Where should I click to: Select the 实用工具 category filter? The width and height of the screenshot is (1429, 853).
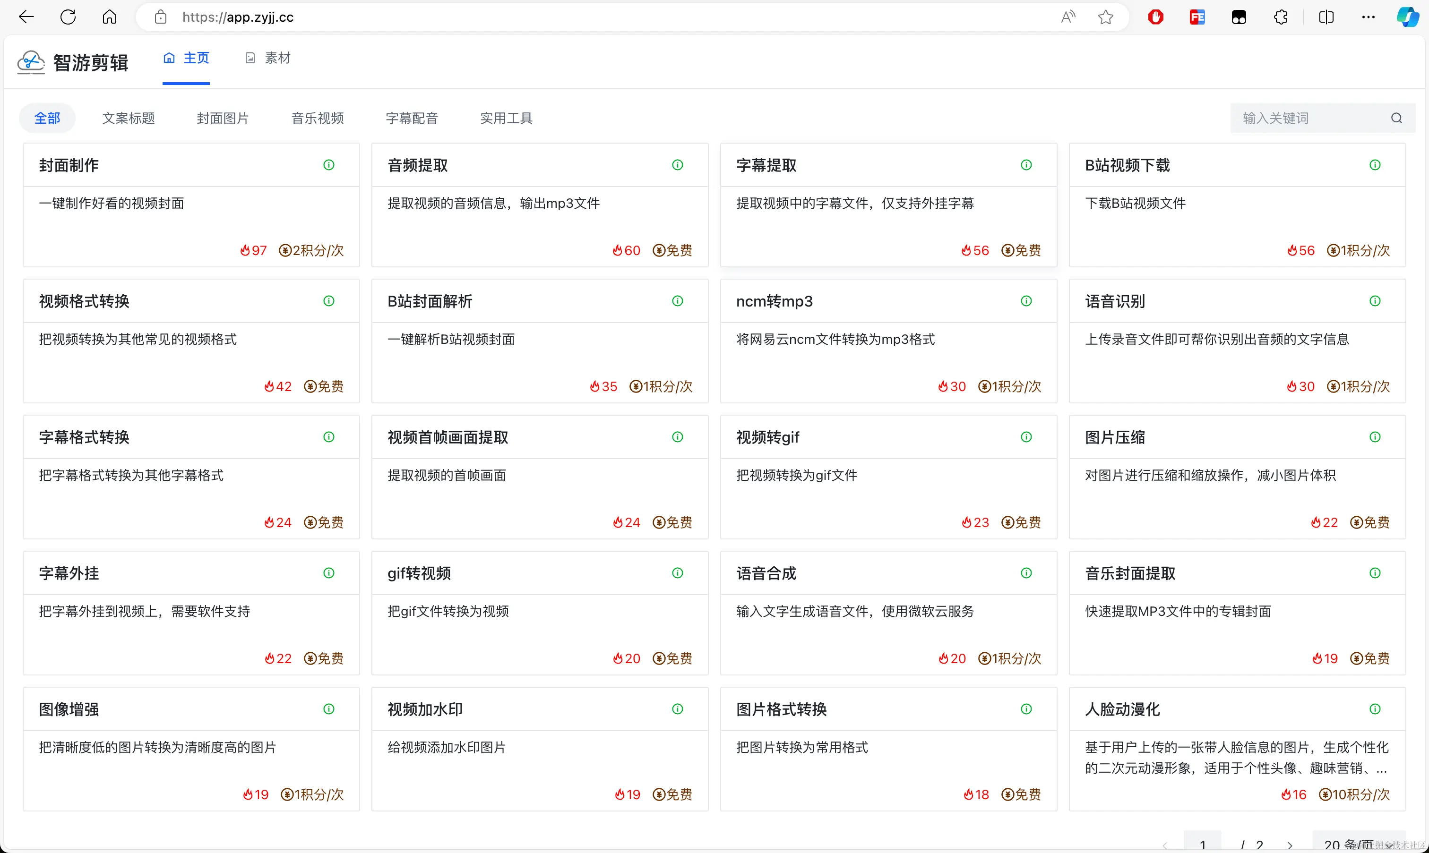506,119
